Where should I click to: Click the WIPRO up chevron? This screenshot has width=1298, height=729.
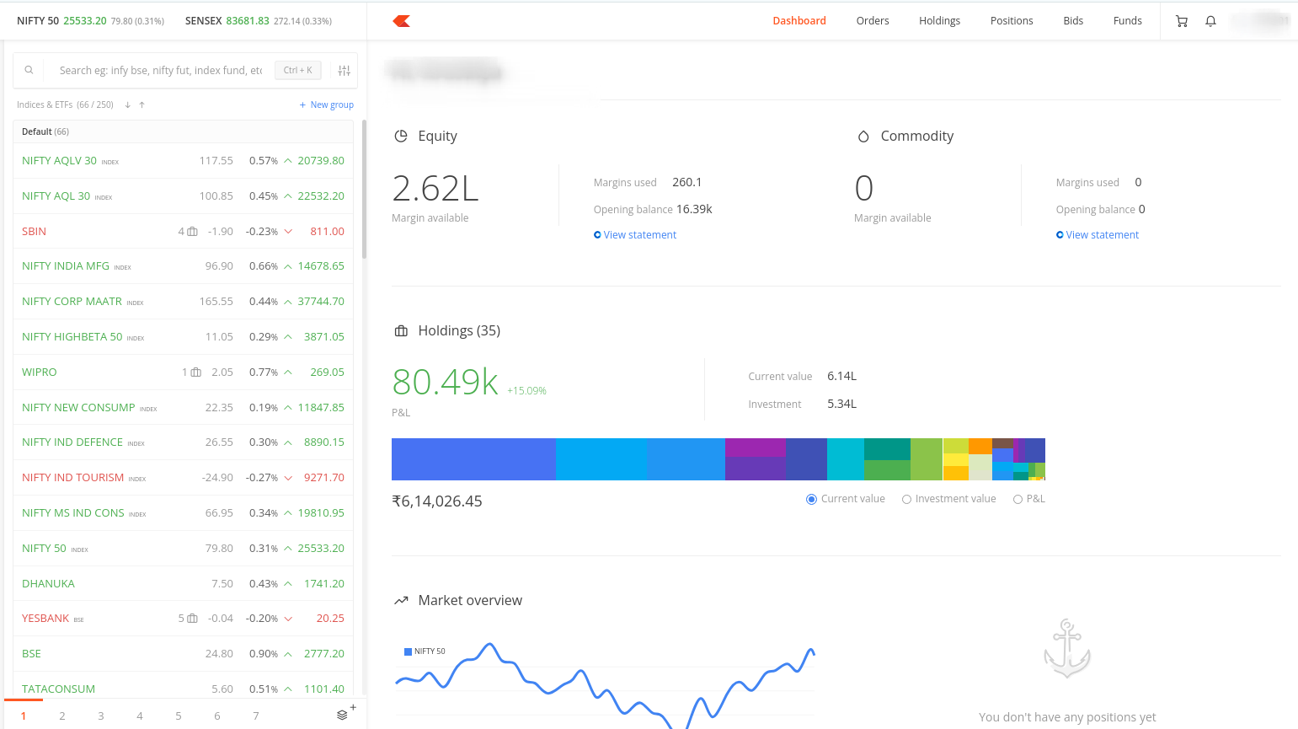tap(288, 373)
